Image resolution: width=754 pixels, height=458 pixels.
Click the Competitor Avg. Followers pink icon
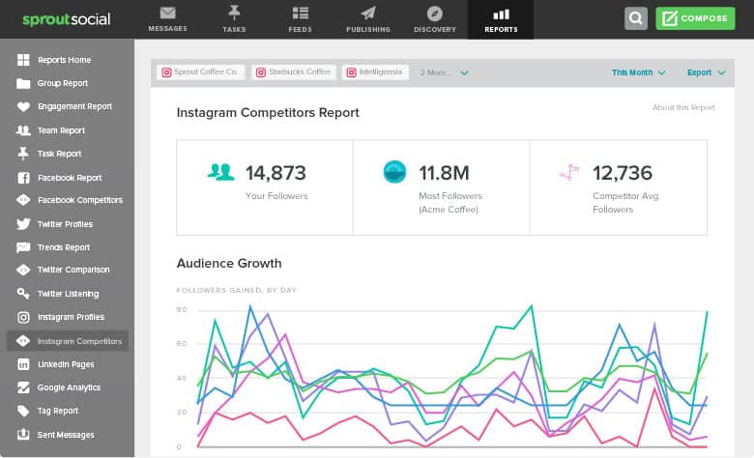pos(569,172)
